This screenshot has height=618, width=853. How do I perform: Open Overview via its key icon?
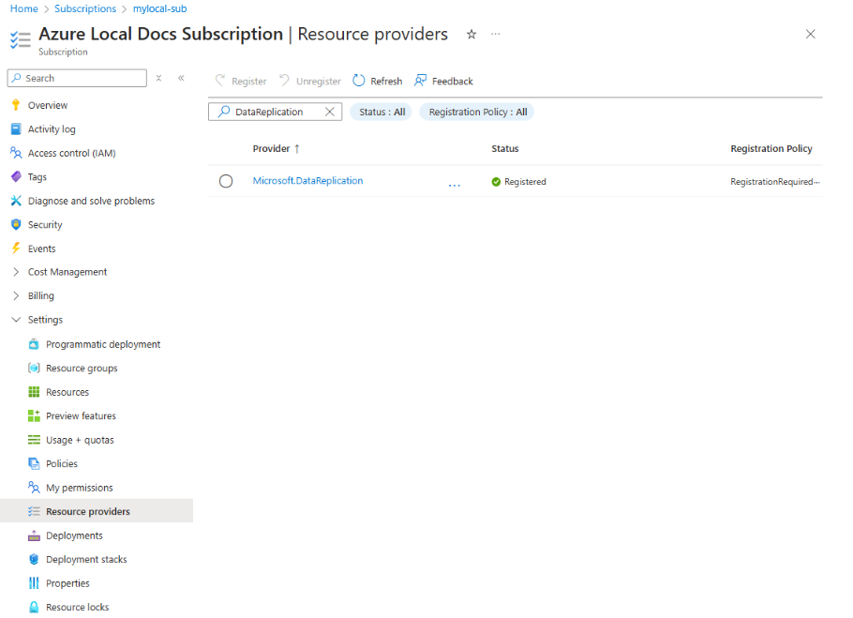click(x=15, y=105)
